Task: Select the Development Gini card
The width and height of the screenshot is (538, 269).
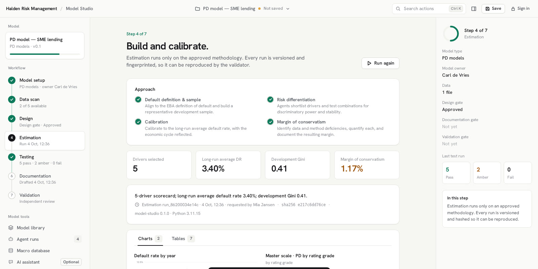Action: (298, 165)
